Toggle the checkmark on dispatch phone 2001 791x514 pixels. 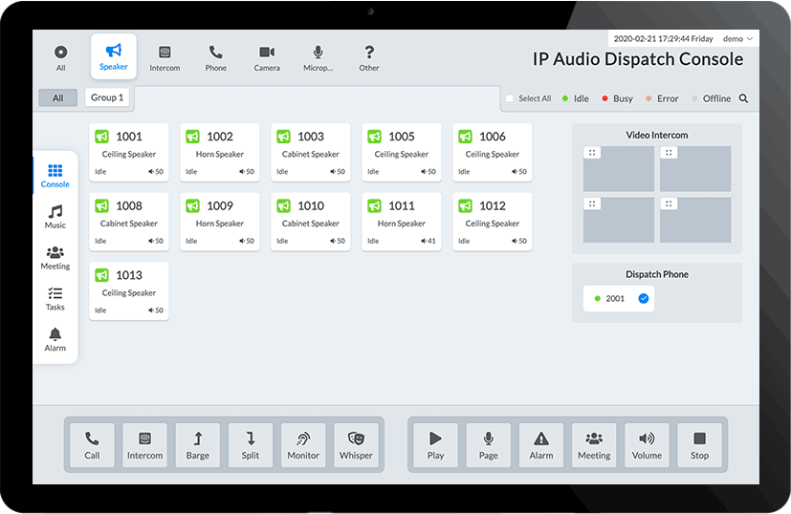coord(643,298)
